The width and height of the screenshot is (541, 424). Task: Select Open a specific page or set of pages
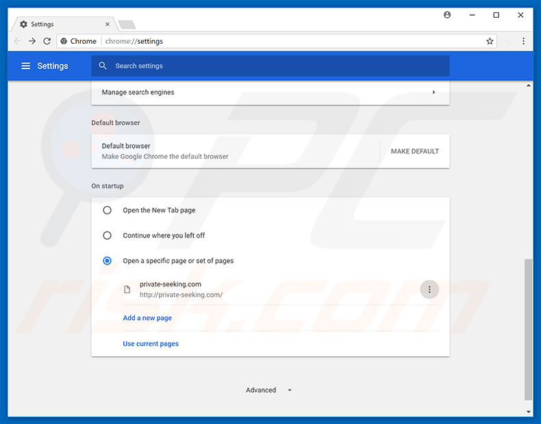point(108,261)
